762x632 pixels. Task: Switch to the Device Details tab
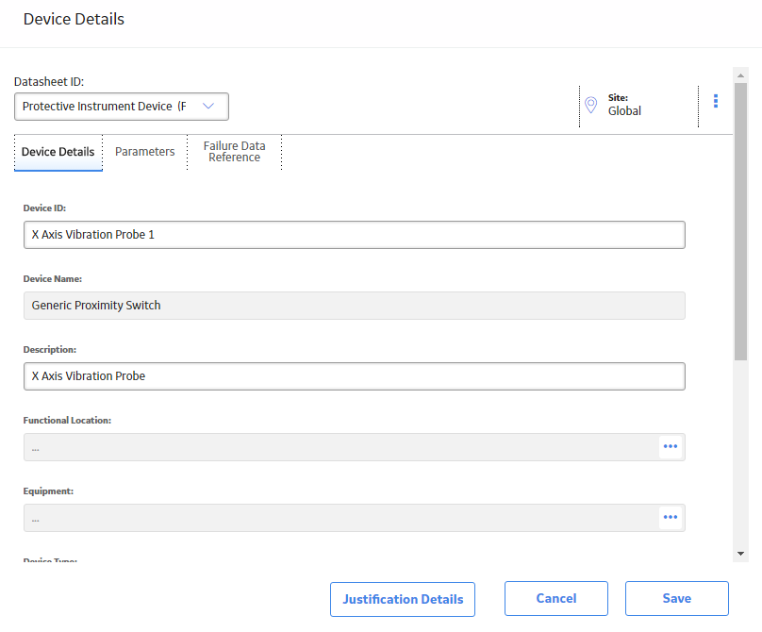coord(58,152)
